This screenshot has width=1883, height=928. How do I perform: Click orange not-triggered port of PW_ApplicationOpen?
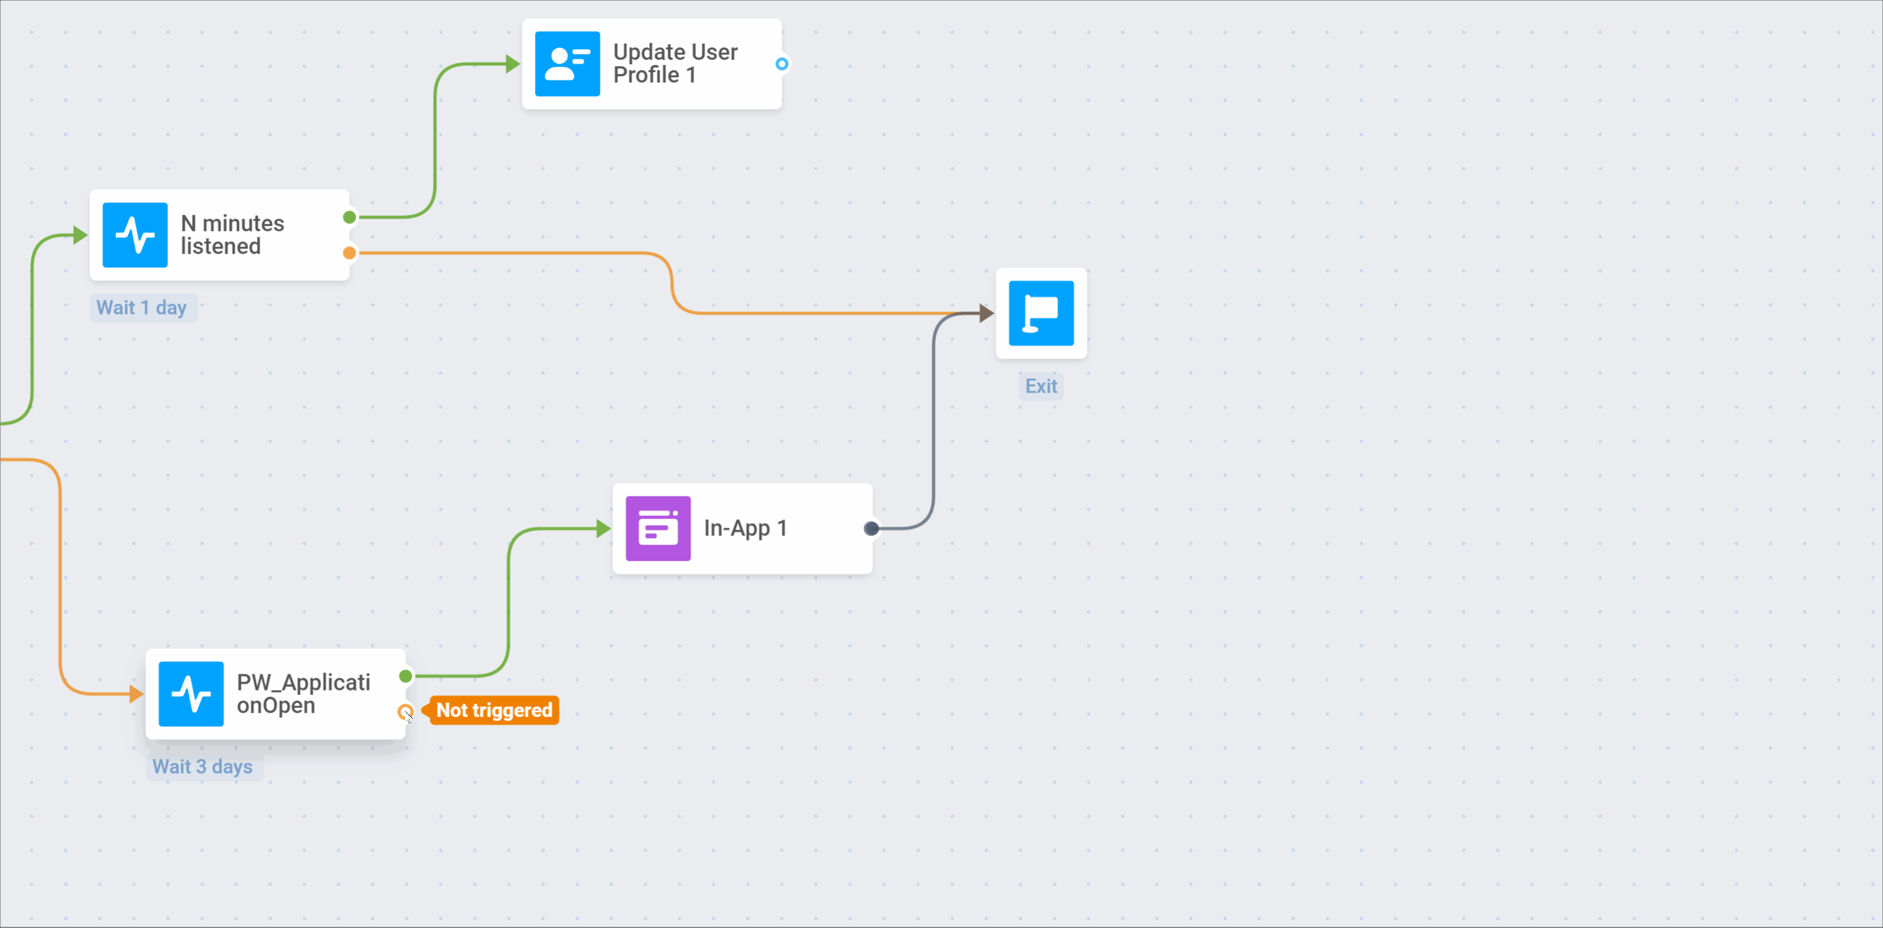[405, 711]
